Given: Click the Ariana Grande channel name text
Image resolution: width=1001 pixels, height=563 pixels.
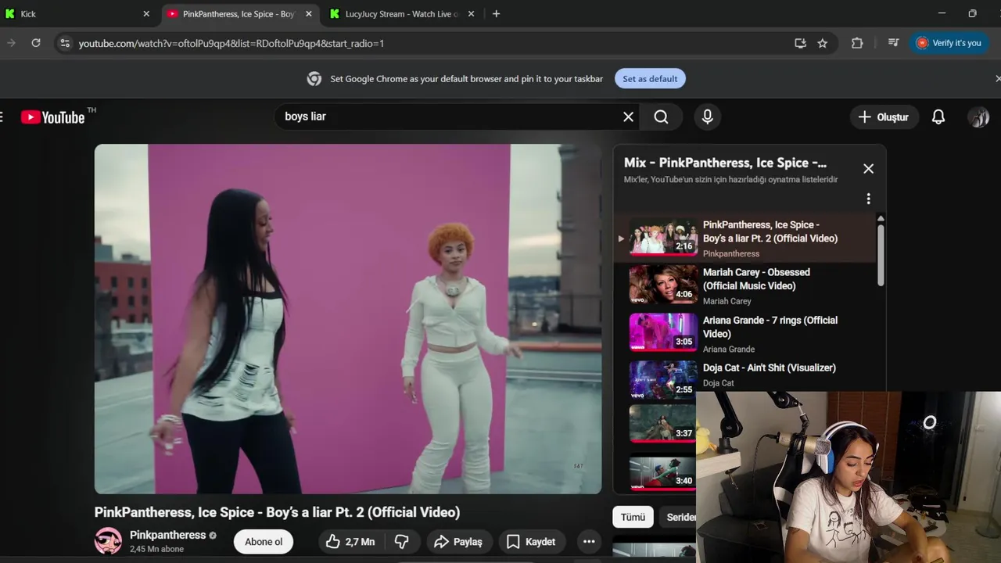Looking at the screenshot, I should coord(729,349).
